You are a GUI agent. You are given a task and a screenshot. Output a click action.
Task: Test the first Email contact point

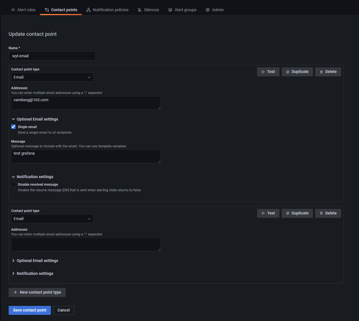point(268,72)
